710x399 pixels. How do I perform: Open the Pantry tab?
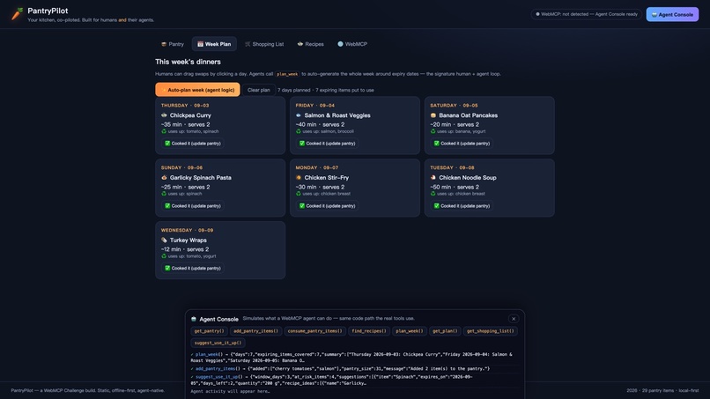coord(173,44)
